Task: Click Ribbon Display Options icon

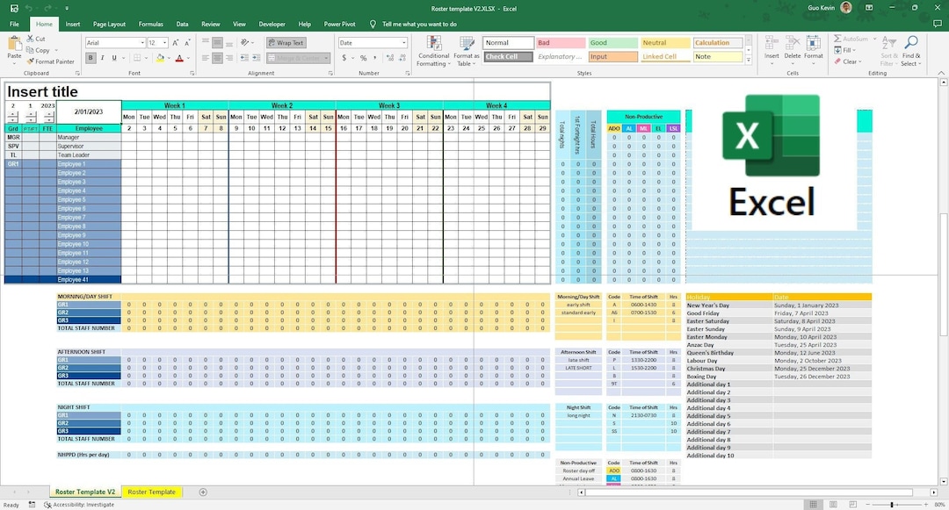Action: (x=869, y=8)
